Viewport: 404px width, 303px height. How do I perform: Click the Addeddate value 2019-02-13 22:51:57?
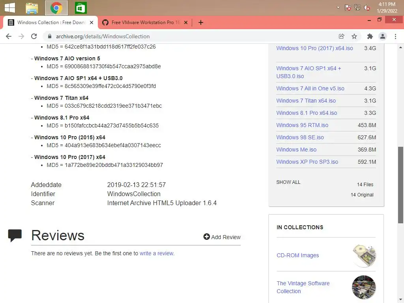pyautogui.click(x=136, y=185)
